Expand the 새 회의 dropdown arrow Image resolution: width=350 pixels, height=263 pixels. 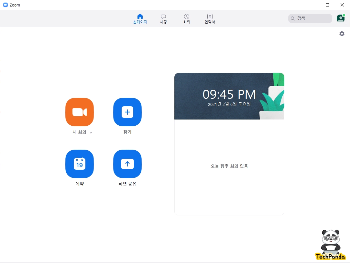(x=91, y=132)
